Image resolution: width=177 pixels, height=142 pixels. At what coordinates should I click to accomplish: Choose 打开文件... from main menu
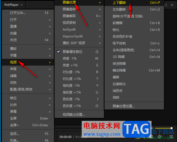coord(28,13)
